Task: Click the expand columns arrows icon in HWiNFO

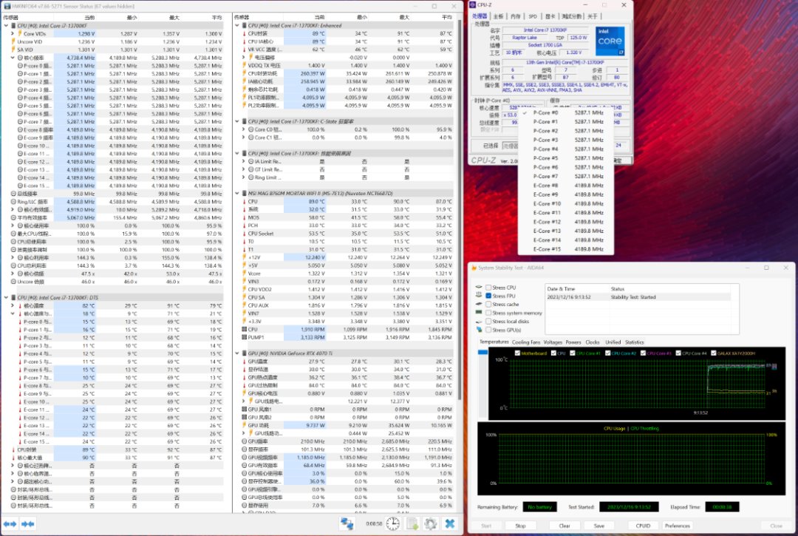Action: click(8, 523)
